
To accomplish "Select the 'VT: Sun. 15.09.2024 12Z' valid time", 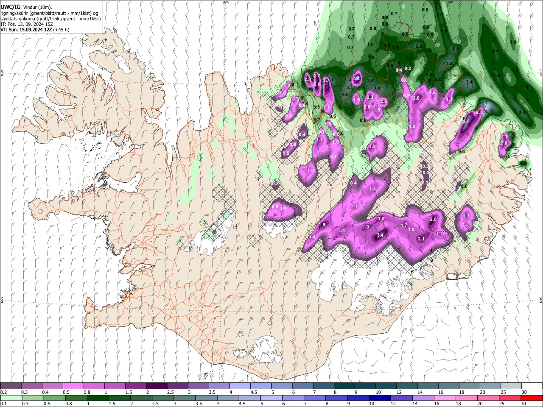I will [x=26, y=30].
